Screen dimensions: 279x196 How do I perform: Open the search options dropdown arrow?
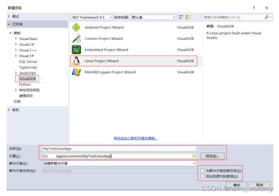271,17
